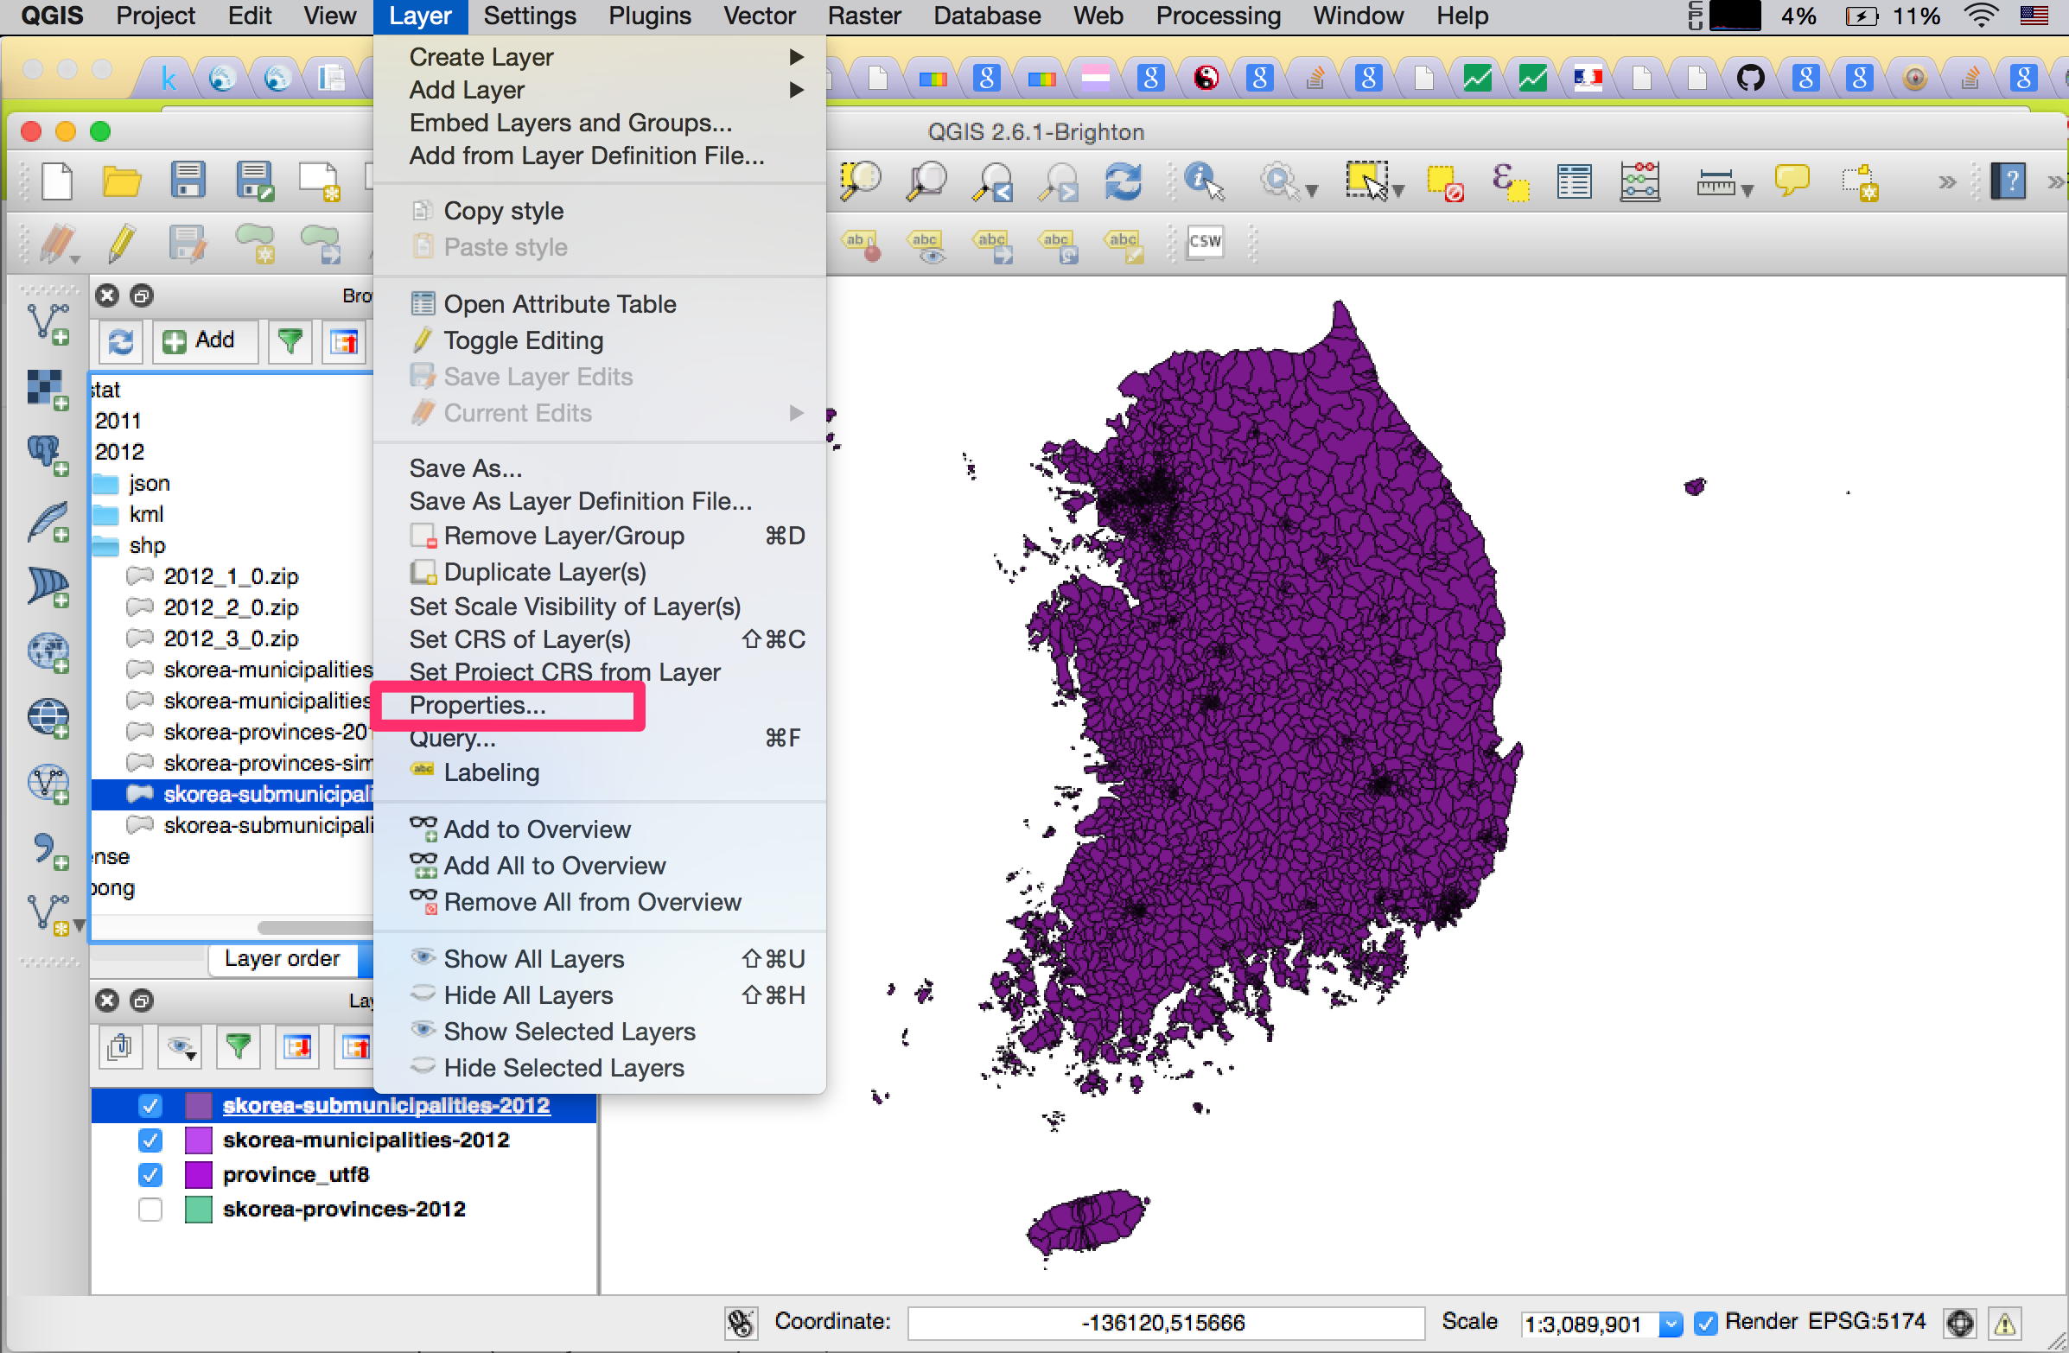Open the attribute table toolbar icon
Screen dimensions: 2069x1353
pyautogui.click(x=1574, y=181)
